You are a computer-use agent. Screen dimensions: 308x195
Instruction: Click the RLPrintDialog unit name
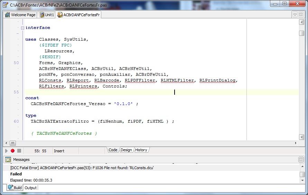(217, 81)
